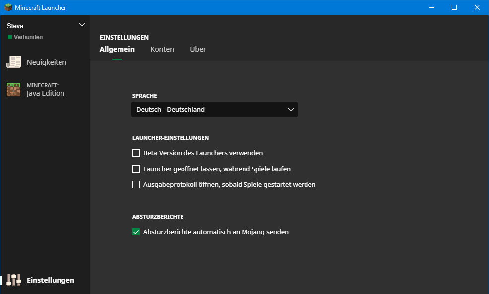Click the Einstellungen sidebar label
489x294 pixels.
51,280
